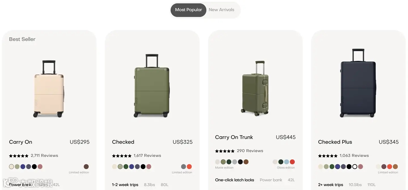Viewport: 408px width, 190px height.
Task: Open the navy Checked Plus suitcase image
Action: [358, 83]
